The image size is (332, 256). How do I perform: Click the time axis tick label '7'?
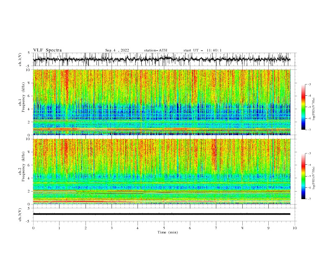[x=216, y=228]
